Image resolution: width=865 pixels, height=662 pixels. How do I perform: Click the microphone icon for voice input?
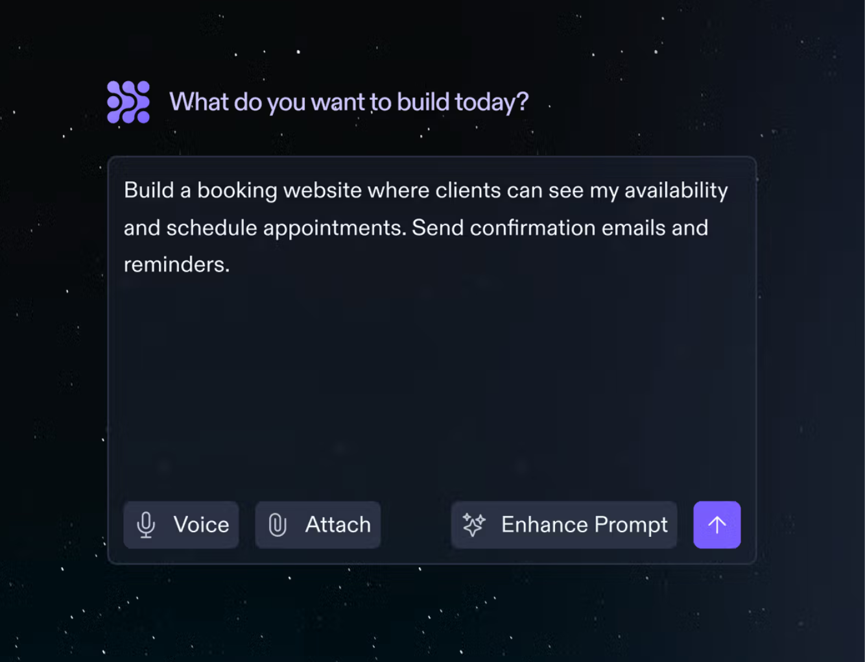[x=147, y=524]
